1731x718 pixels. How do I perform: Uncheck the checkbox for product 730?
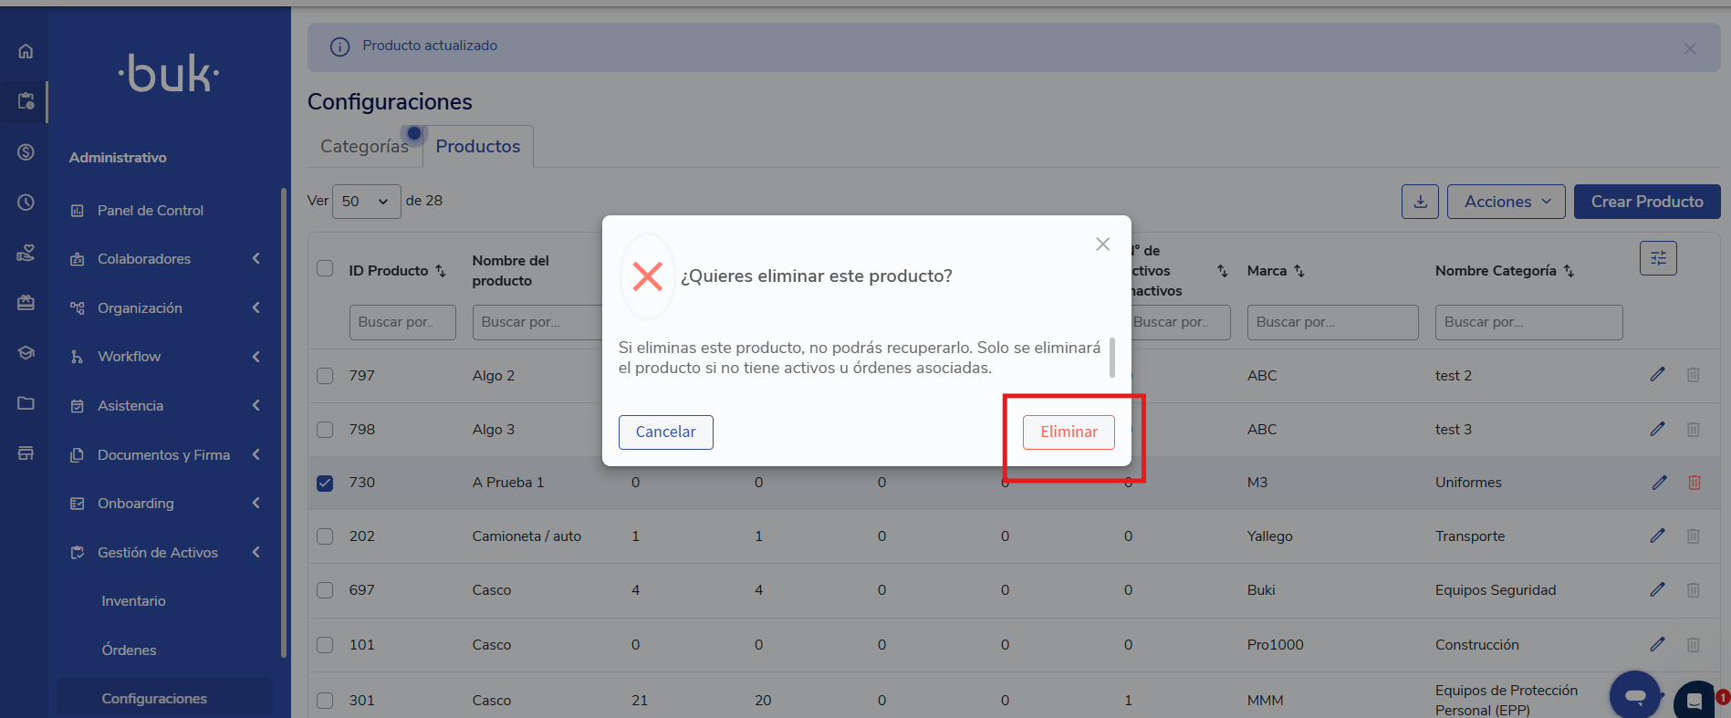coord(325,483)
